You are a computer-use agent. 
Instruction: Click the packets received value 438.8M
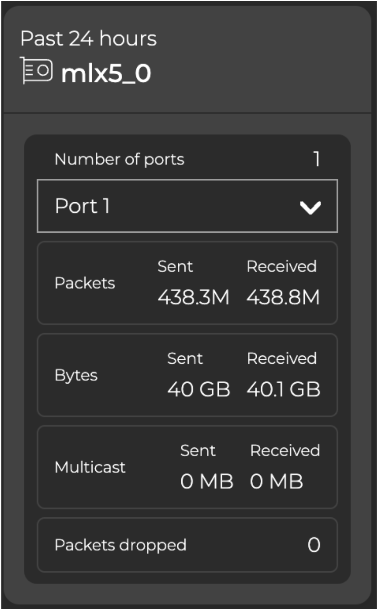click(x=283, y=297)
